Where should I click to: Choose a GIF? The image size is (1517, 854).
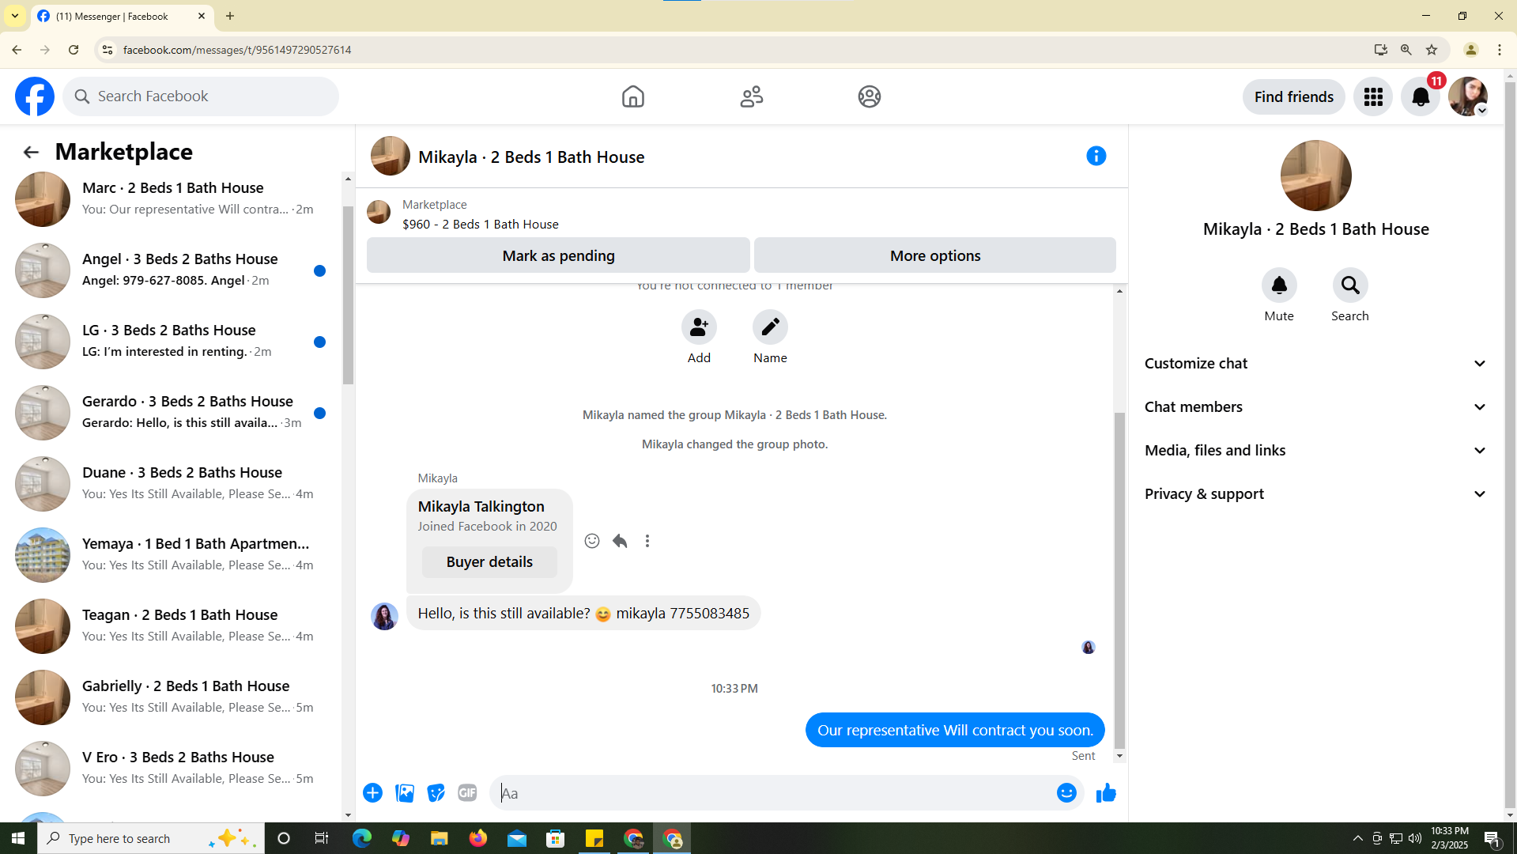click(467, 793)
